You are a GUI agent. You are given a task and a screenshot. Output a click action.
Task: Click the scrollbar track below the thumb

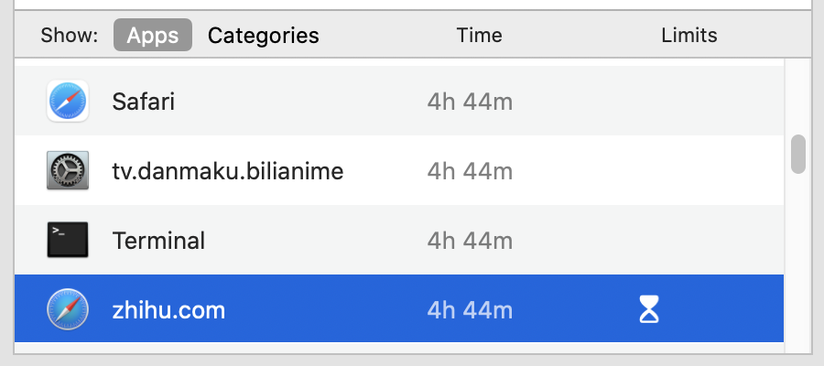click(798, 263)
